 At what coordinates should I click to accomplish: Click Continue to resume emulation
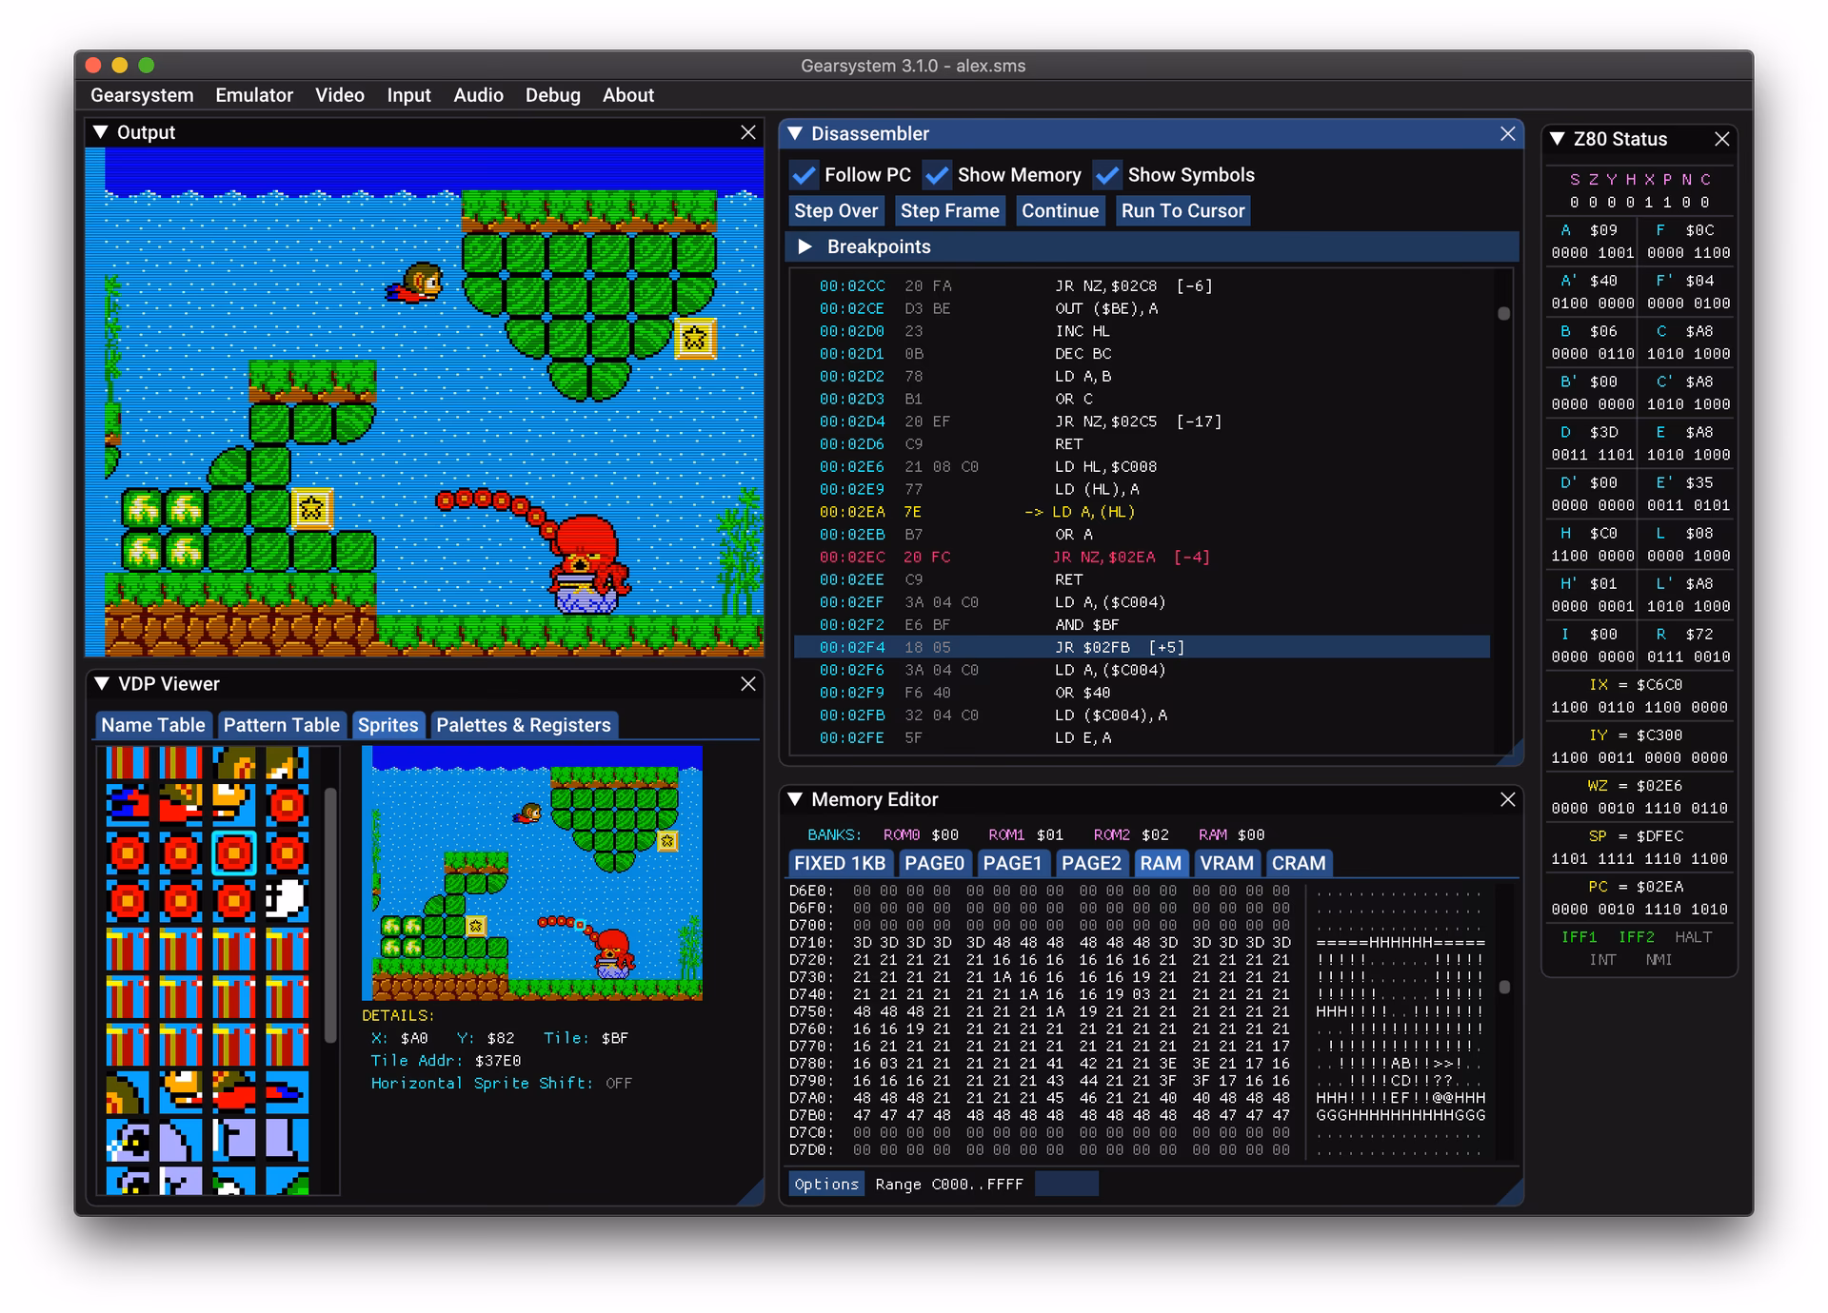1060,211
